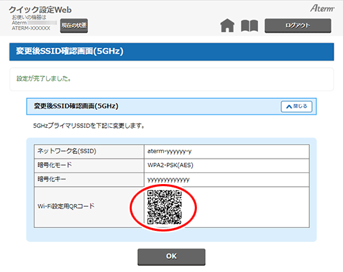Click the ATERM-XXXXXX device name text
Screen dimensions: 343x272
click(x=31, y=28)
